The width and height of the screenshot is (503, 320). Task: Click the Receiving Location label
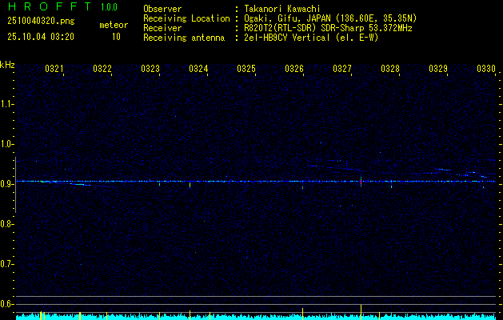[x=186, y=18]
